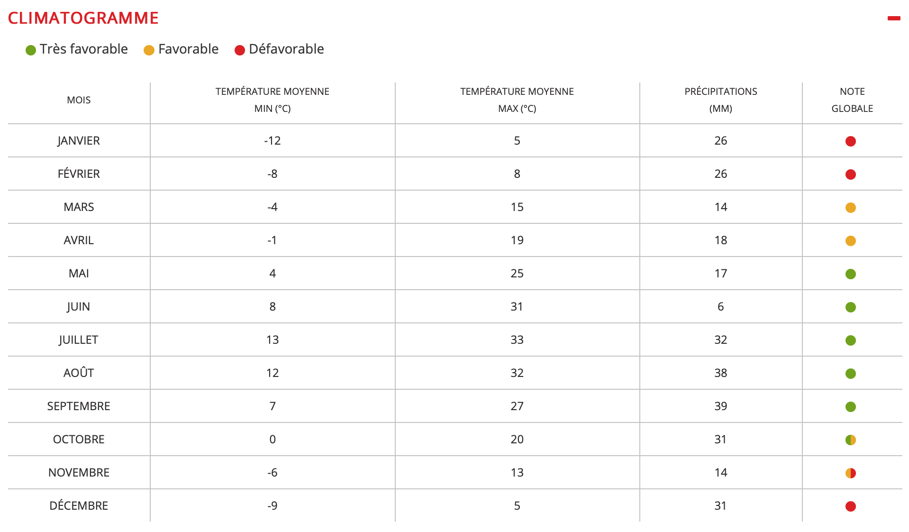Click the Température Moyenne Max column header
This screenshot has height=532, width=909.
(x=517, y=100)
